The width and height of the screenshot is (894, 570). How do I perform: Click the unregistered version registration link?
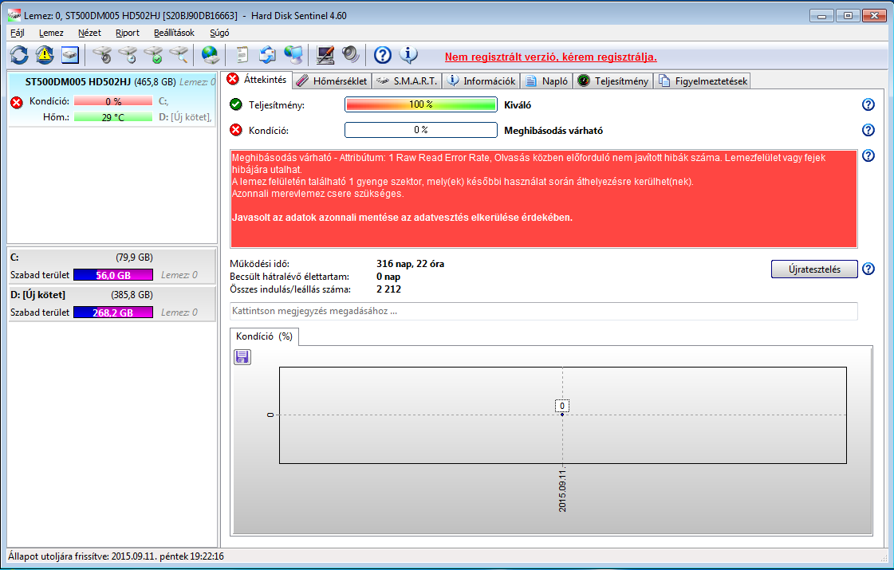[x=551, y=57]
